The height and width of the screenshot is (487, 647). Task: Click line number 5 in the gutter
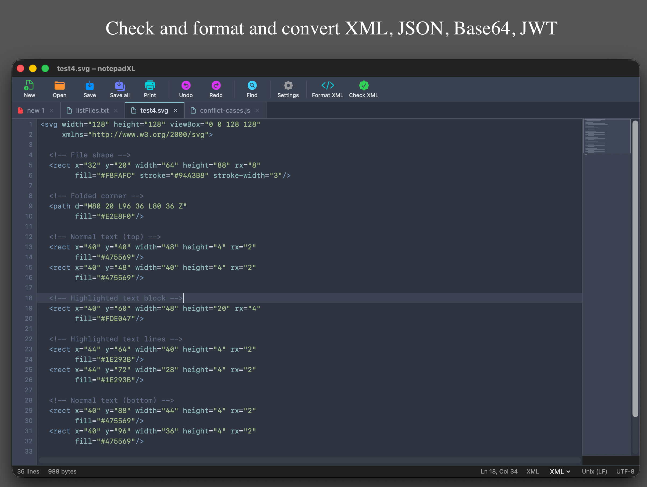coord(30,165)
